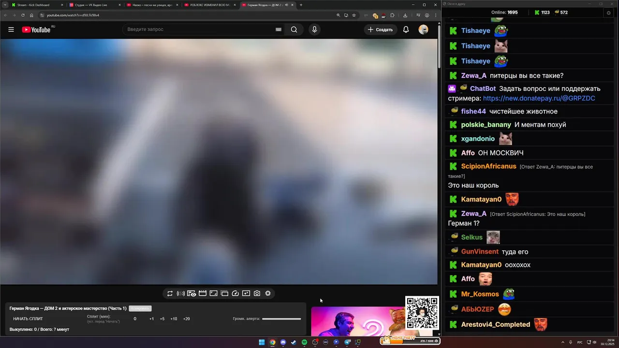Click username GunVinsent in chat
Viewport: 619px width, 348px height.
coord(480,251)
